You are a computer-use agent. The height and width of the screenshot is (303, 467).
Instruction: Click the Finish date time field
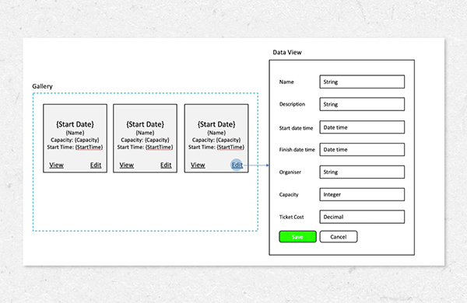coord(362,150)
